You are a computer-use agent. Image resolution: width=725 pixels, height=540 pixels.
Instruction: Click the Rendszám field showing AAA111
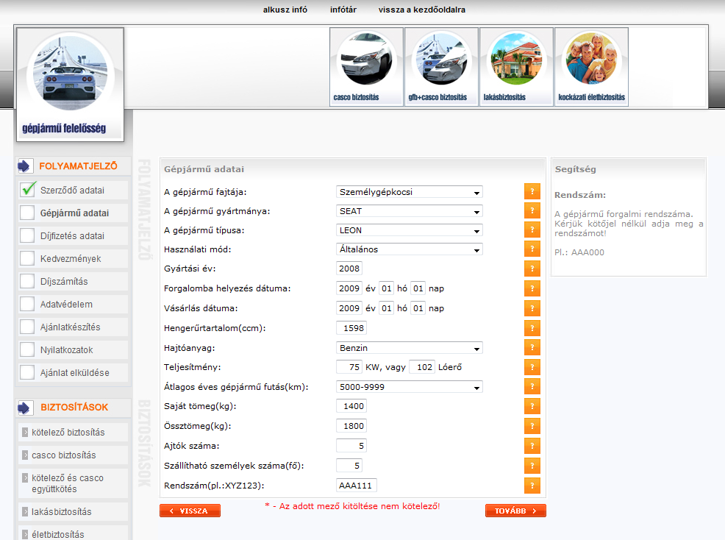[x=357, y=486]
